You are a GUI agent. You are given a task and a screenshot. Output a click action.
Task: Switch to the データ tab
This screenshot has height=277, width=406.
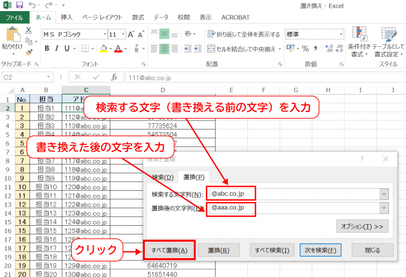coord(161,17)
